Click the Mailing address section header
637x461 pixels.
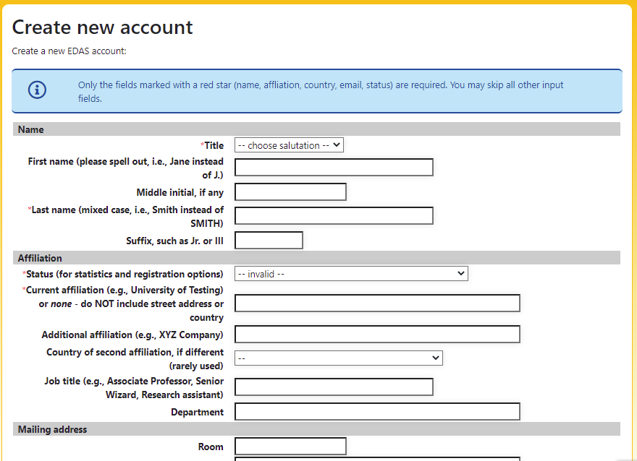pyautogui.click(x=316, y=429)
